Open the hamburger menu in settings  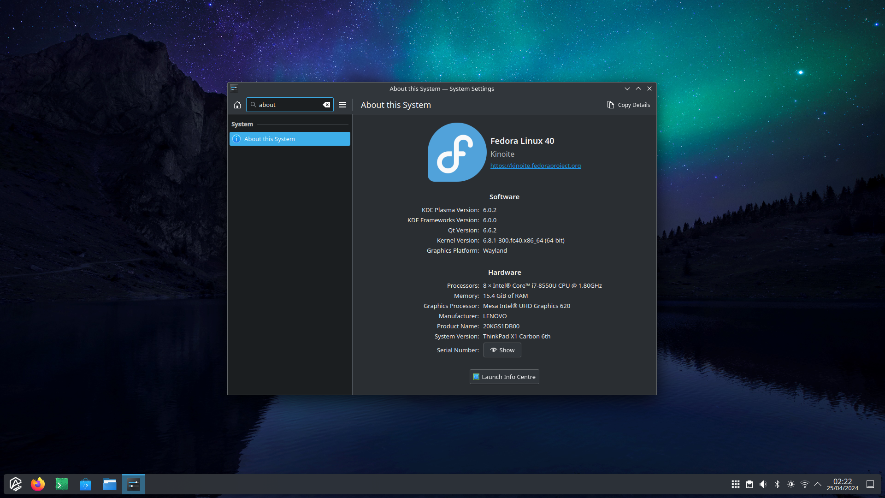tap(342, 105)
